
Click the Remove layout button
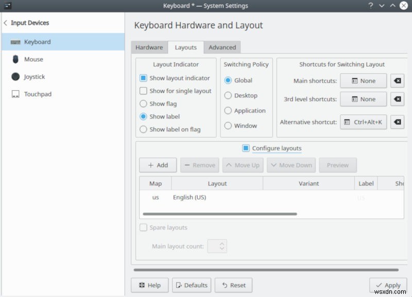click(x=200, y=165)
